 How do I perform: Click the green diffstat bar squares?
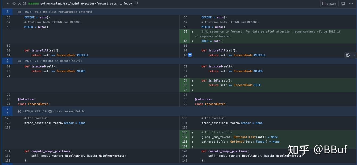point(34,4)
